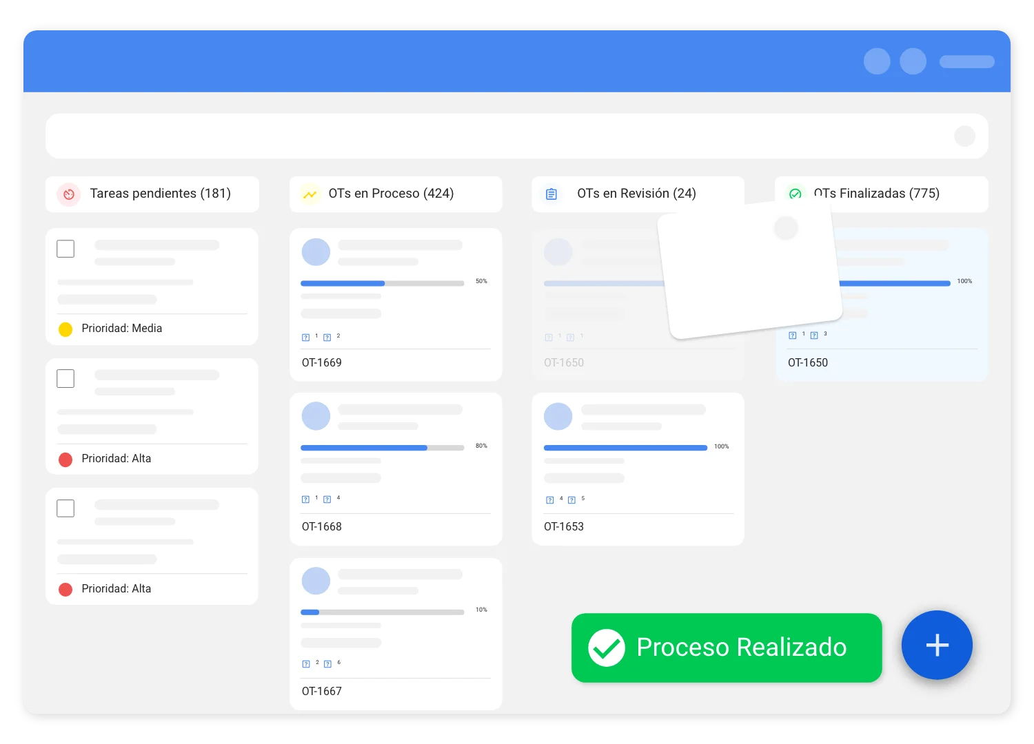Click the OTs en Proceso trend icon

pos(310,194)
